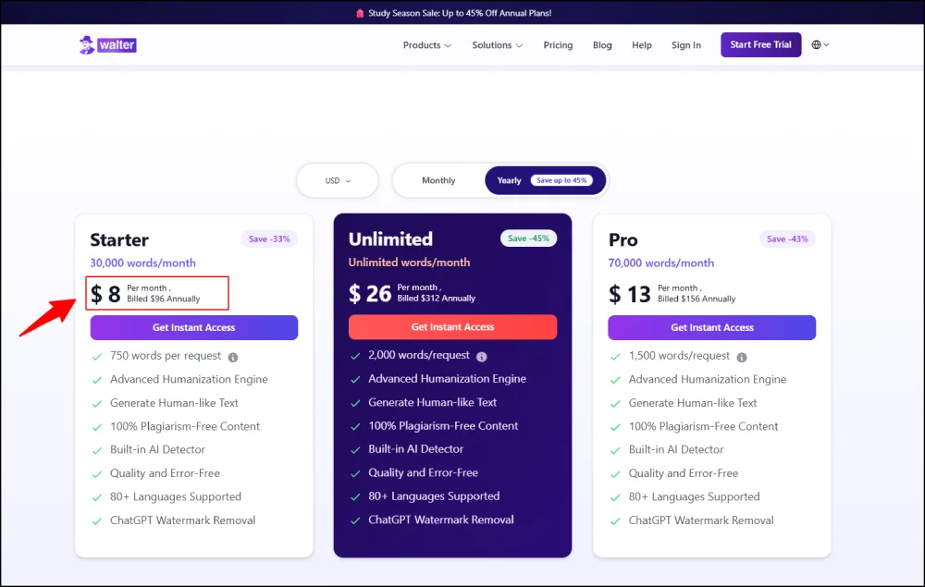Click the checkmark beside Unlimited's Advanced Humanization Engine
This screenshot has height=587, width=925.
[x=356, y=379]
